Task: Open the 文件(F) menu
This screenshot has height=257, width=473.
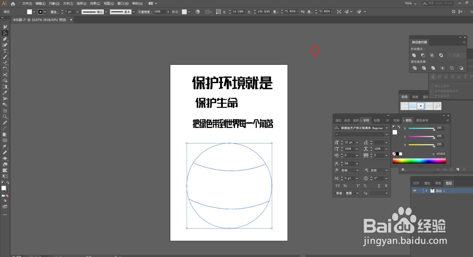Action: coord(27,4)
